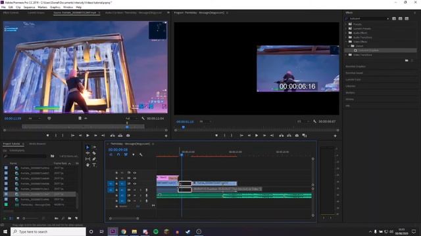
Task: Toggle the top video track eye visibility
Action: click(x=135, y=173)
